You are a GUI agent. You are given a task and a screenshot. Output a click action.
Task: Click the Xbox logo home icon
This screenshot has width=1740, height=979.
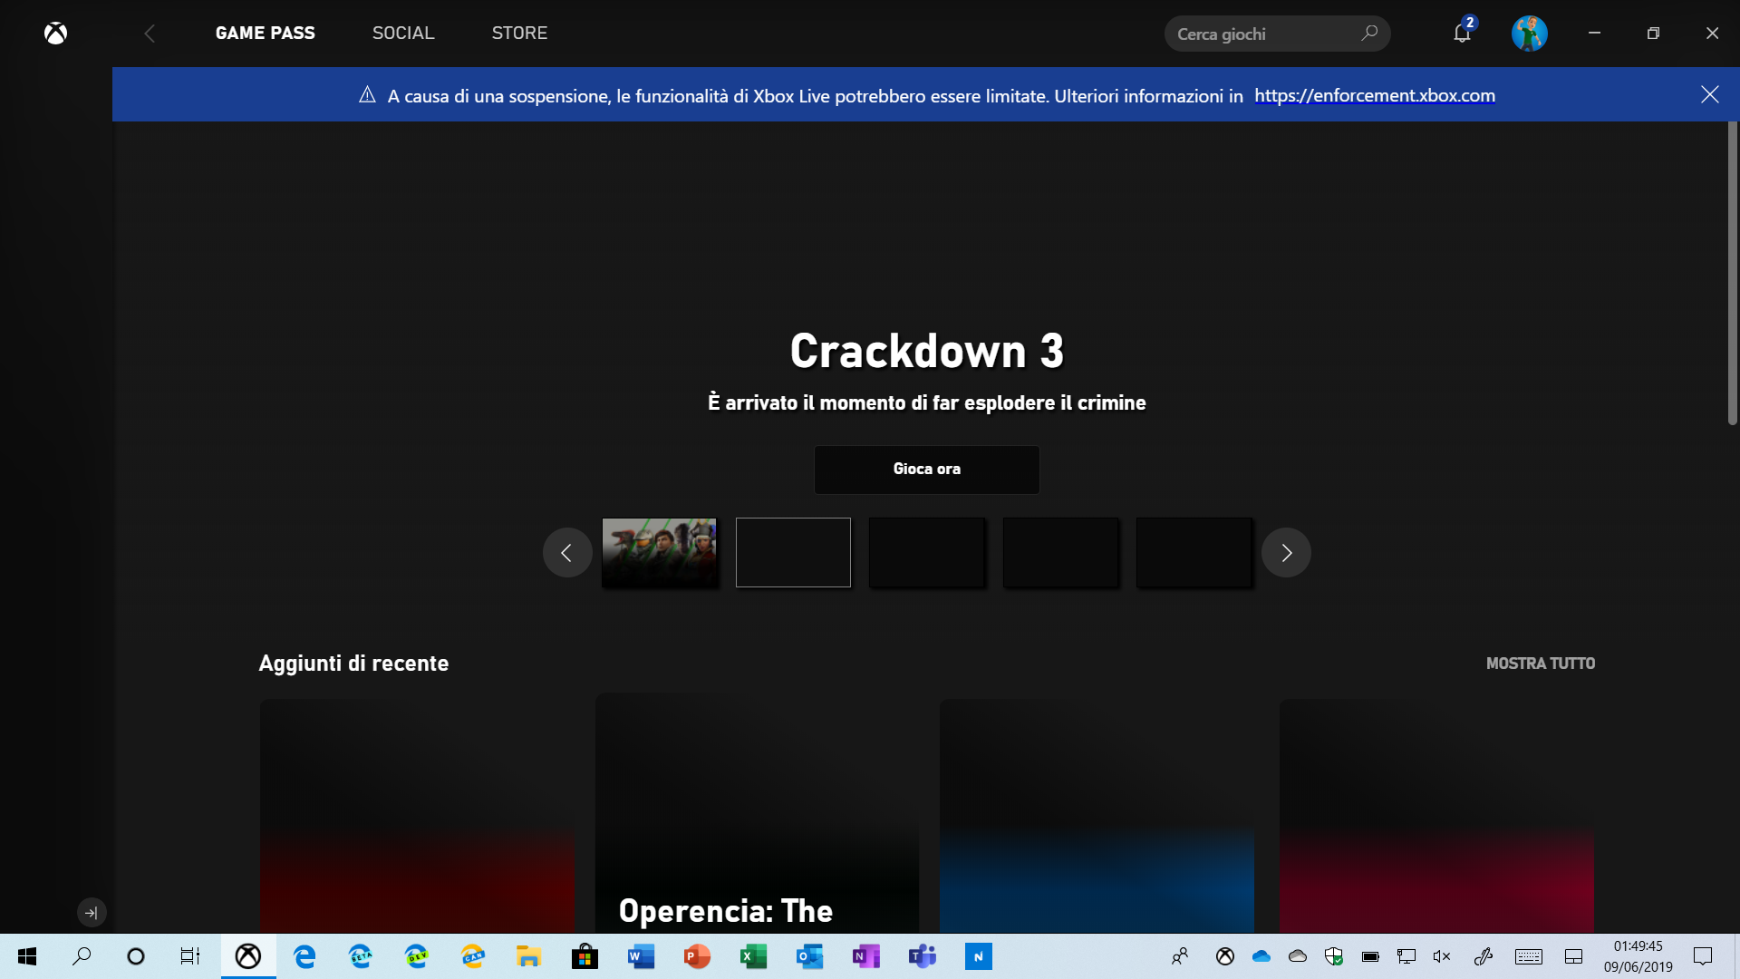56,34
